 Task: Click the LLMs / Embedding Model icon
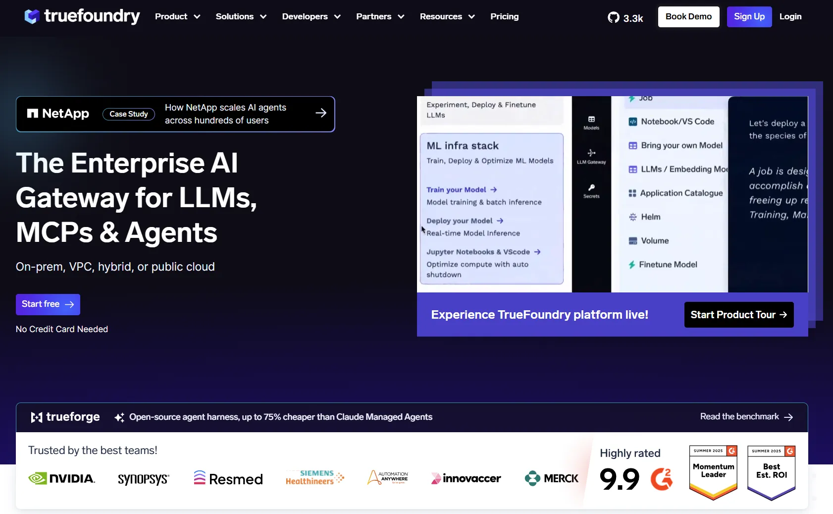point(633,169)
